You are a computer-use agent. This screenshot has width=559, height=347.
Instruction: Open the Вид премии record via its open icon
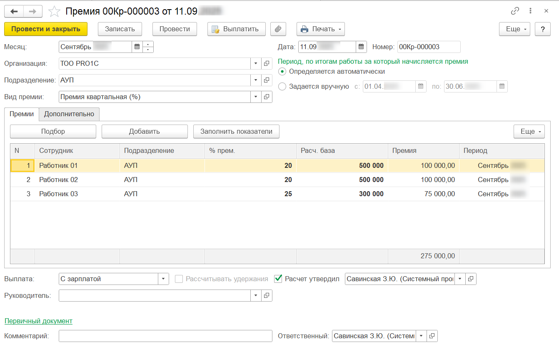(x=267, y=97)
